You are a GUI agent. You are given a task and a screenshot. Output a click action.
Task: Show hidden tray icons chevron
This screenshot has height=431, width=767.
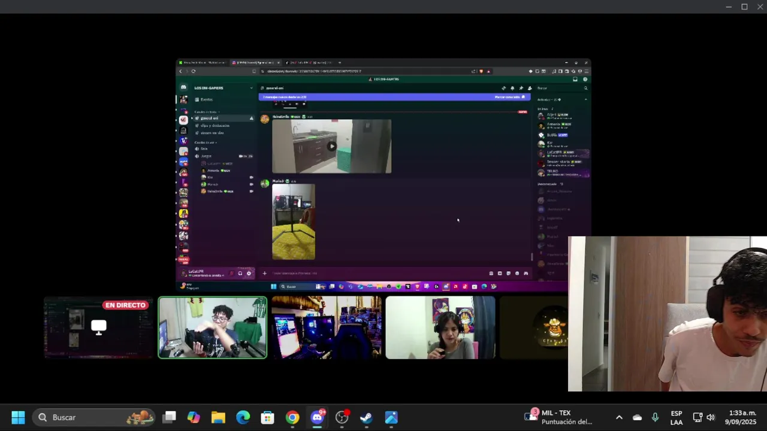click(x=619, y=417)
